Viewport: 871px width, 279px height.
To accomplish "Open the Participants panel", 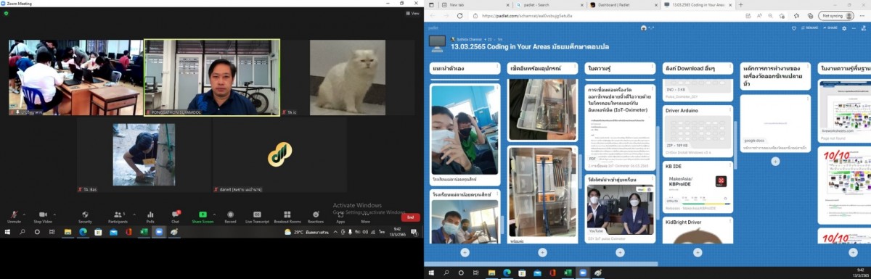I will (118, 217).
